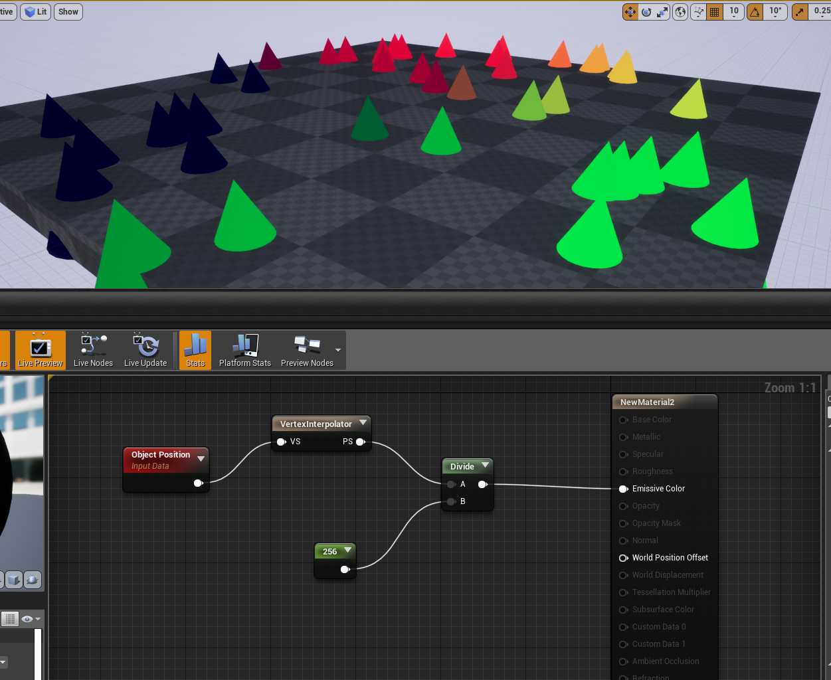Disable Live Preview
The image size is (831, 680).
click(40, 350)
